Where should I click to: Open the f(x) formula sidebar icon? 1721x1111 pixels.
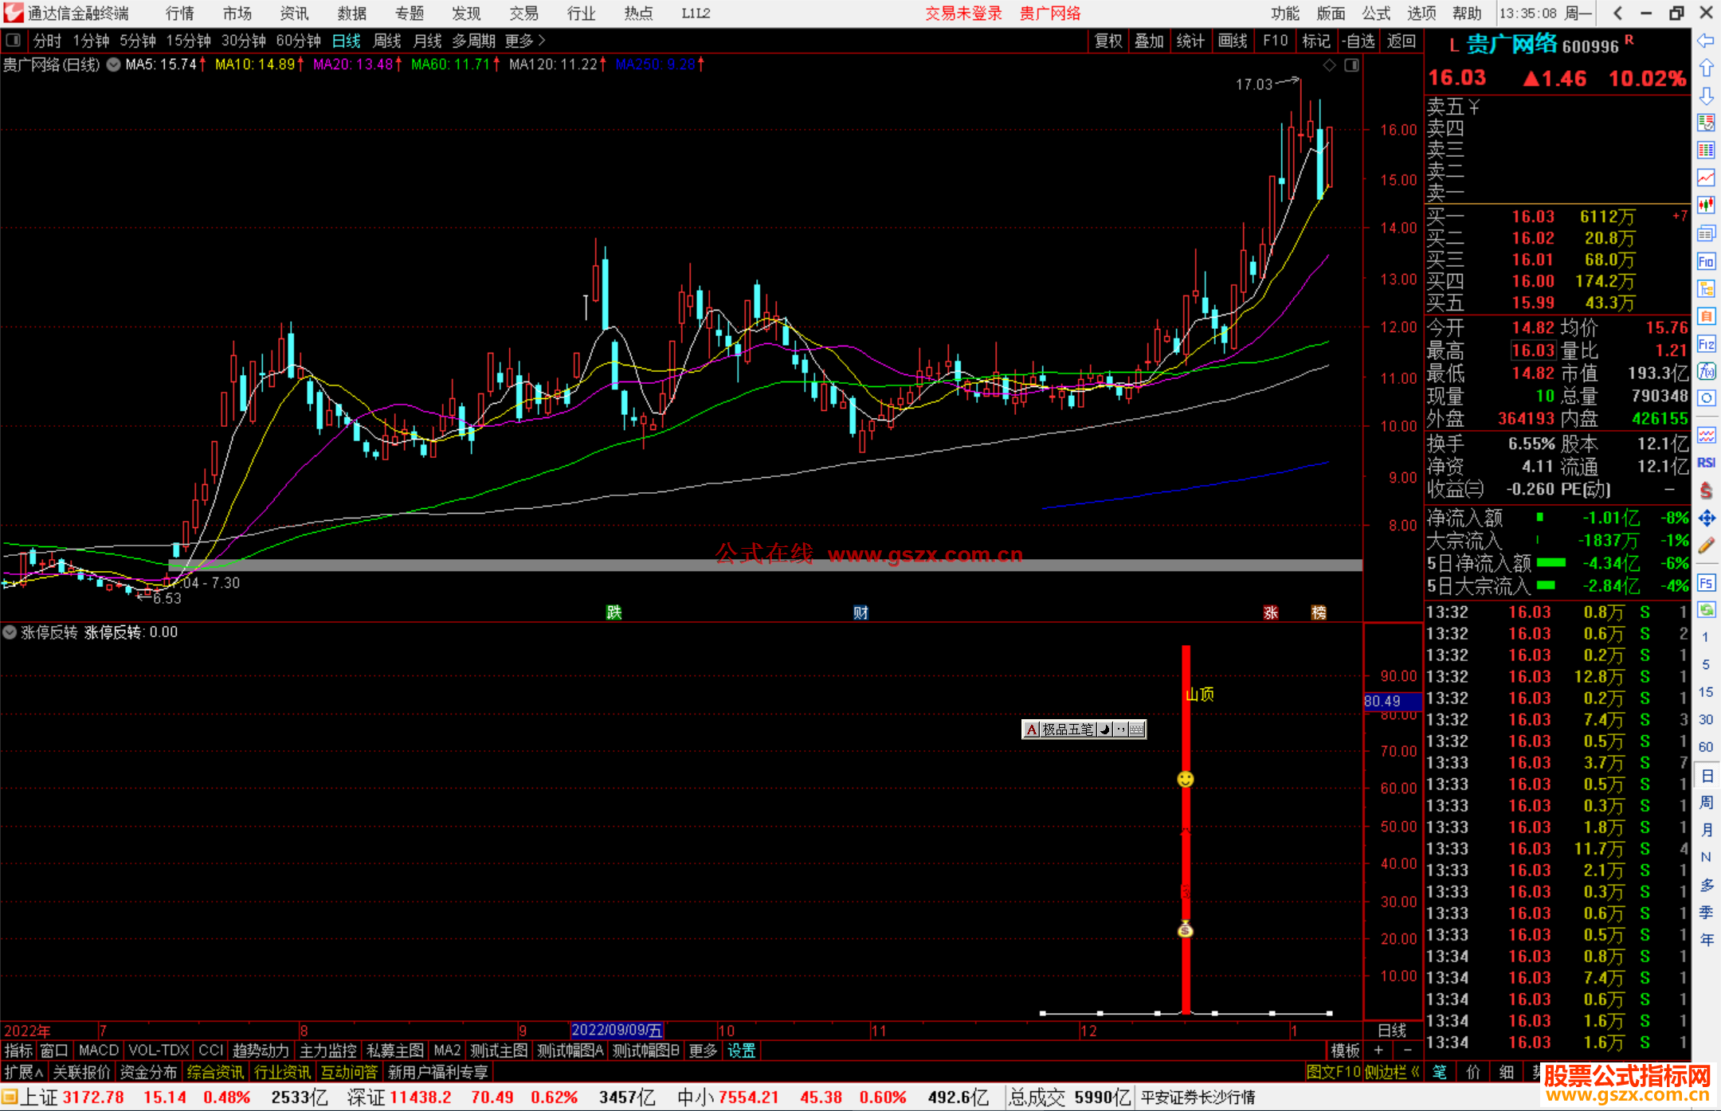click(x=1706, y=371)
